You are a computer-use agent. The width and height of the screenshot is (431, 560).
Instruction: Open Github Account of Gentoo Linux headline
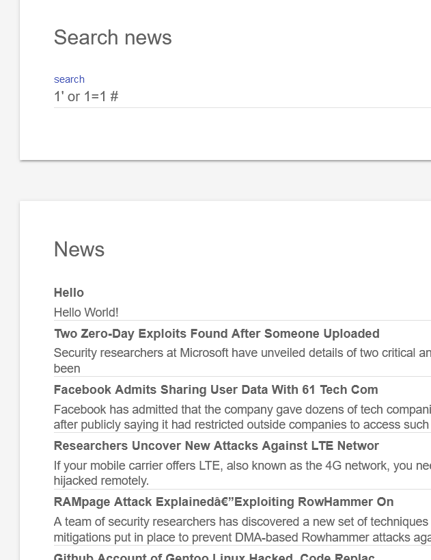[x=214, y=557]
